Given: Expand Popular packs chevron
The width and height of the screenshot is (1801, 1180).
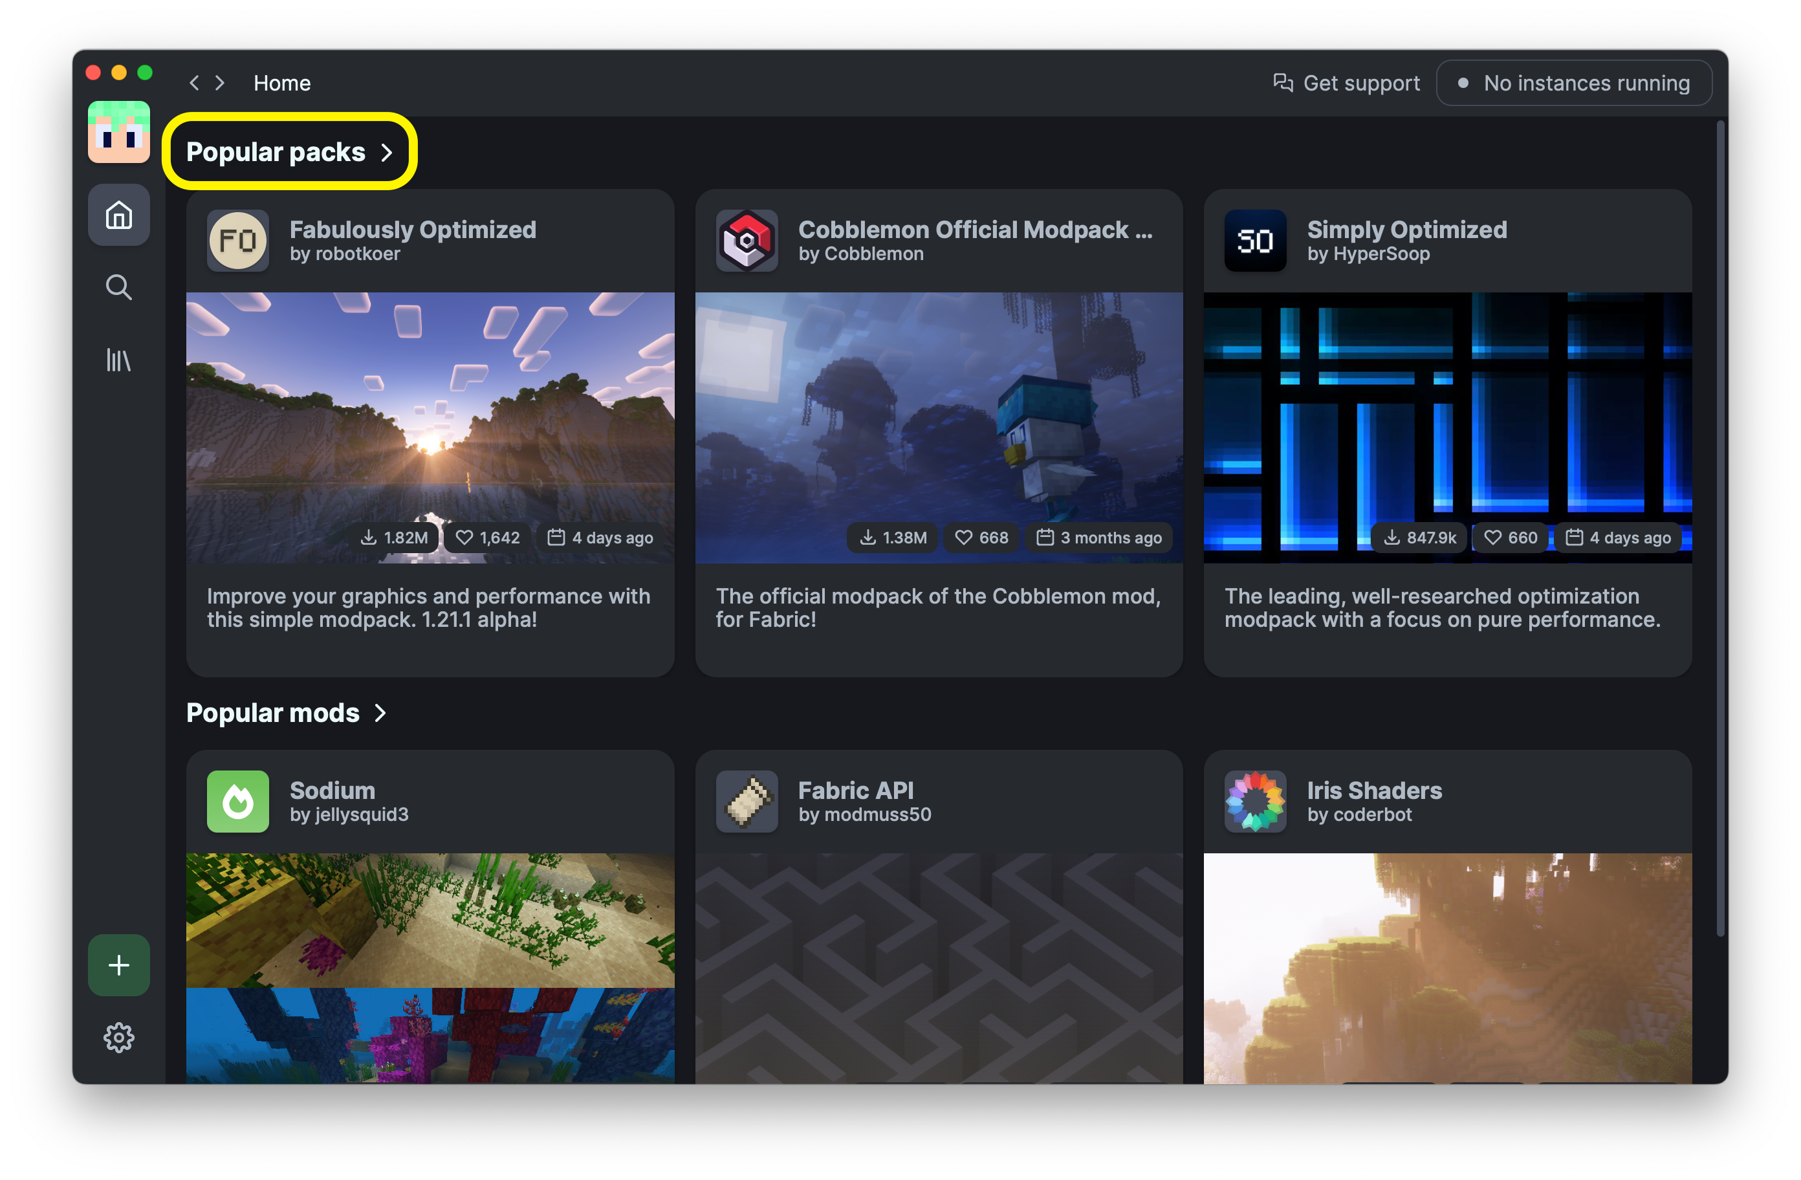Looking at the screenshot, I should pos(387,152).
